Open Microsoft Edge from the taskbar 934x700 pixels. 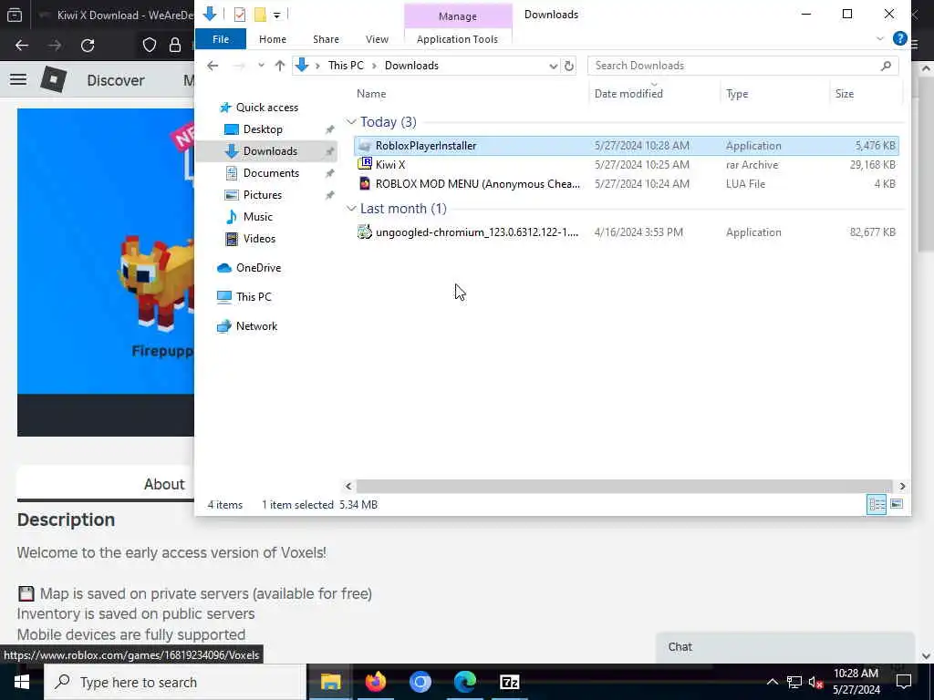click(464, 682)
